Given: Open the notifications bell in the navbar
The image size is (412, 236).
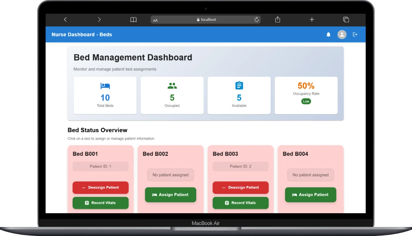Looking at the screenshot, I should (x=328, y=34).
